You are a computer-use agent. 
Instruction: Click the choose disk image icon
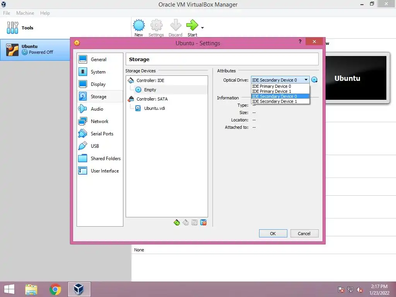tap(314, 80)
